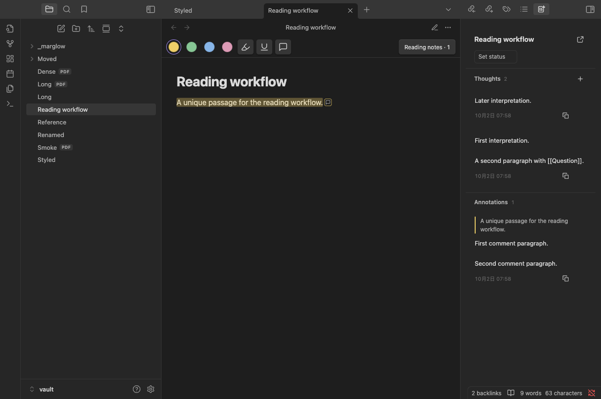Expand the Moved folder

click(x=32, y=59)
